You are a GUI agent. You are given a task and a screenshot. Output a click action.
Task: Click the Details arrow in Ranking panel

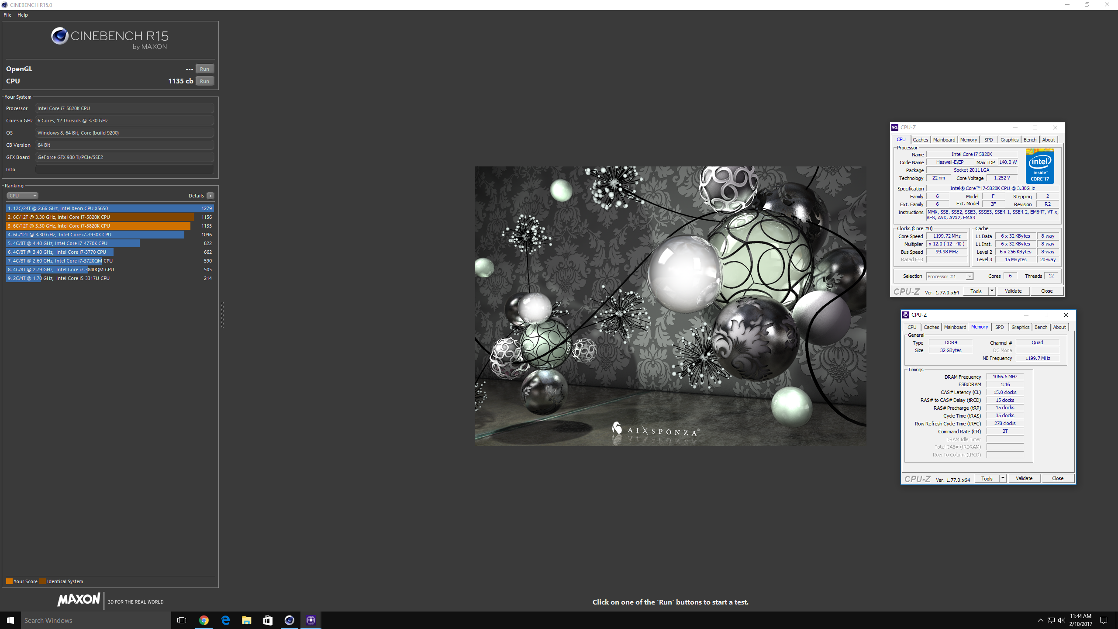coord(210,196)
